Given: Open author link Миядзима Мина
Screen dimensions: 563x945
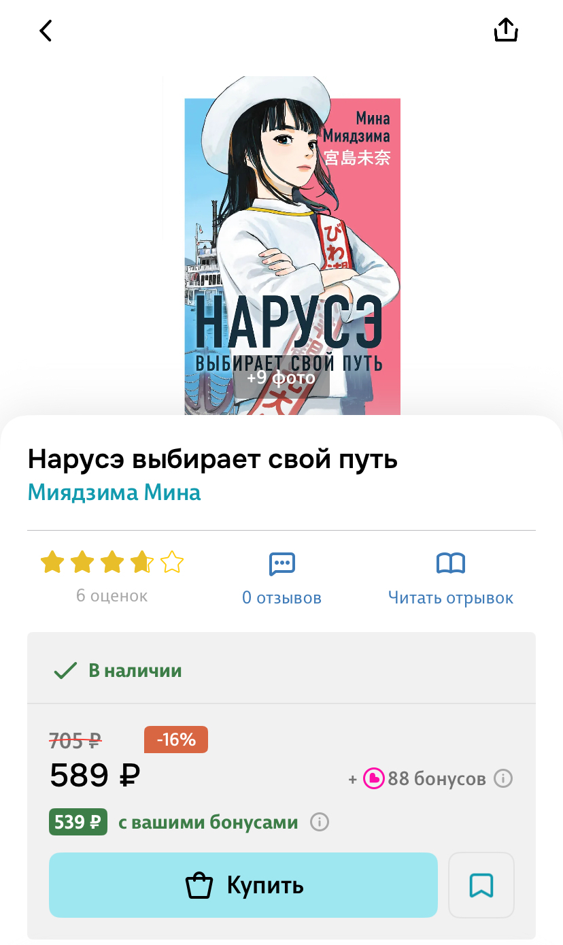Looking at the screenshot, I should [114, 492].
